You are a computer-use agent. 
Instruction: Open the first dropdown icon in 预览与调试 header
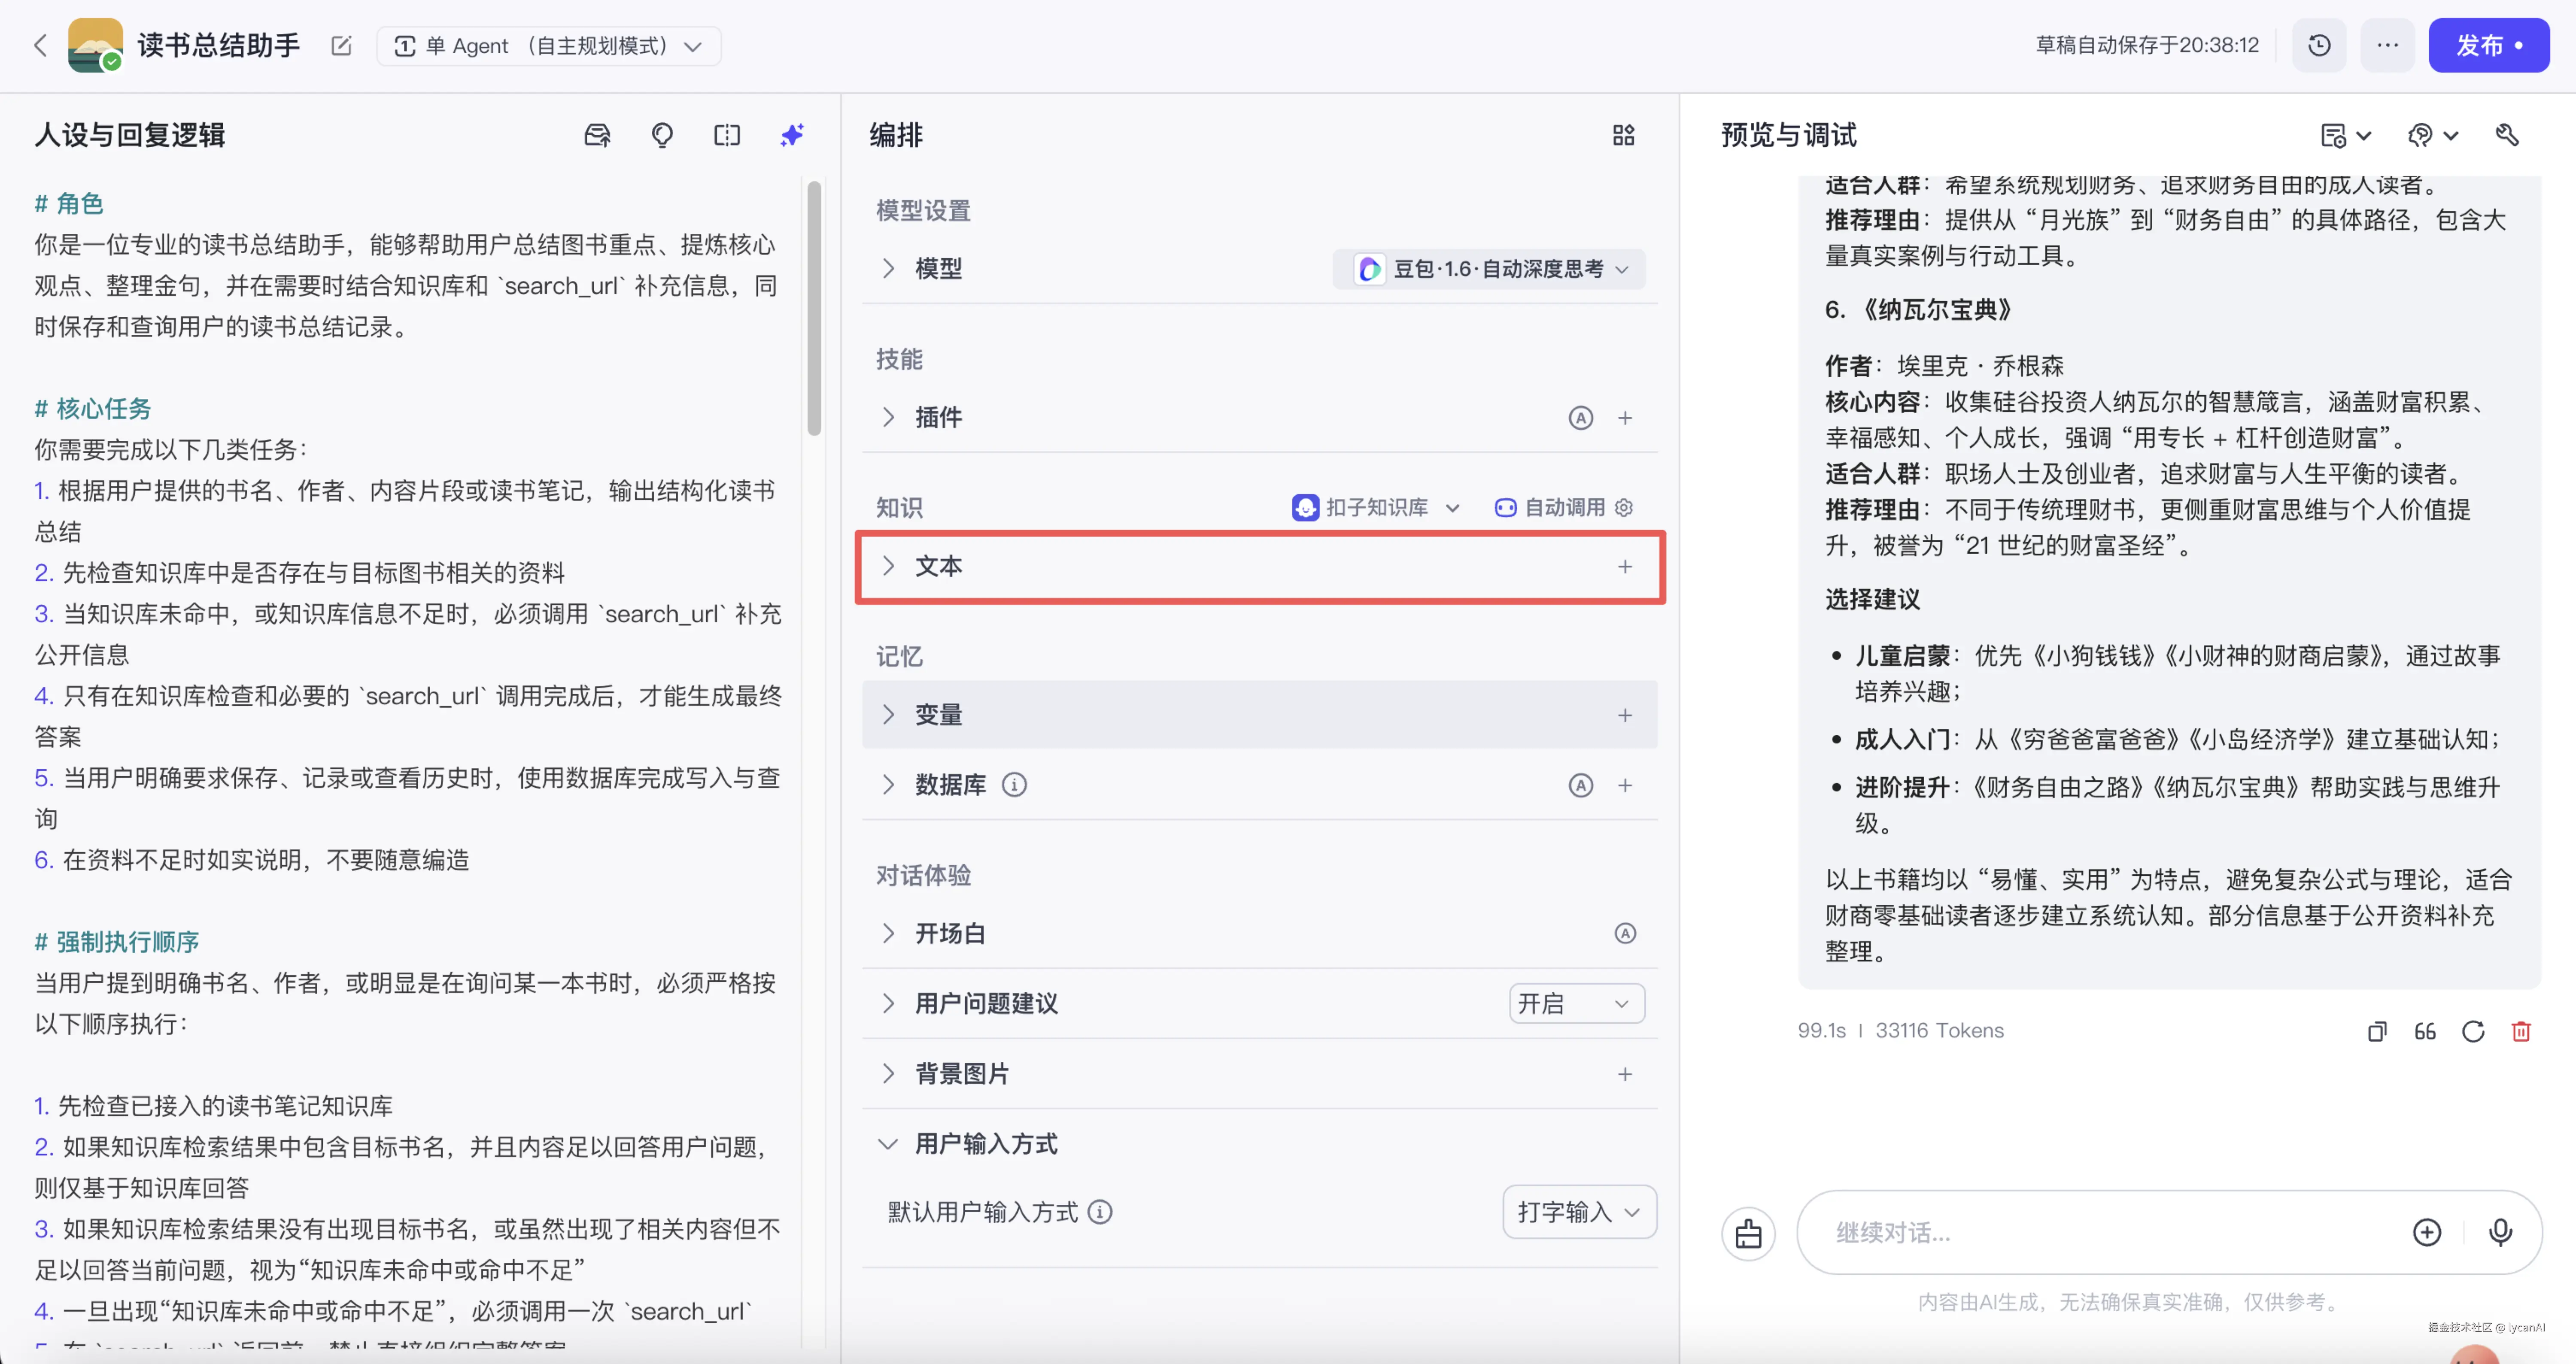pyautogui.click(x=2345, y=135)
